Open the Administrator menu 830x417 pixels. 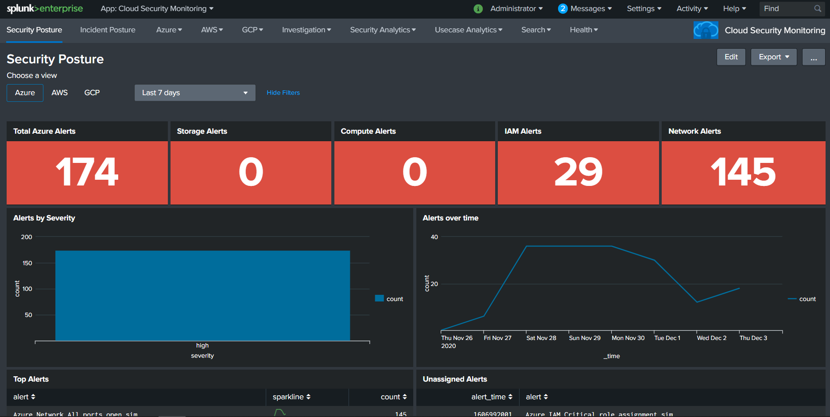(x=516, y=8)
